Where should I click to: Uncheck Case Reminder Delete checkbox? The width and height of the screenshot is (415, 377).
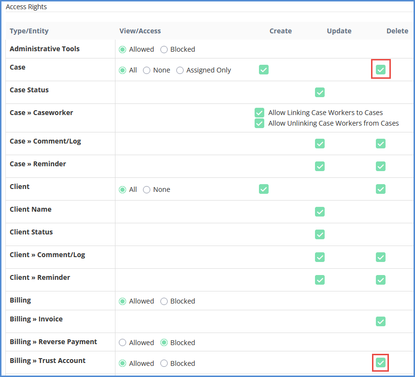[x=381, y=166]
